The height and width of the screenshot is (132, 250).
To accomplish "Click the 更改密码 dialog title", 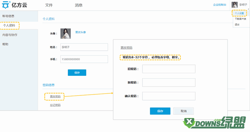I will pyautogui.click(x=126, y=47).
